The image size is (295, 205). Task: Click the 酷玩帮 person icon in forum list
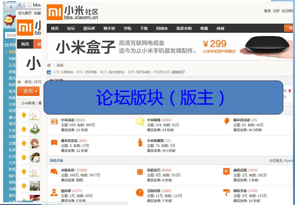[54, 192]
